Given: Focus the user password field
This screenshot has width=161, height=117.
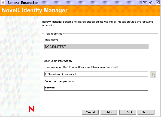Looking at the screenshot, I should click(x=96, y=88).
